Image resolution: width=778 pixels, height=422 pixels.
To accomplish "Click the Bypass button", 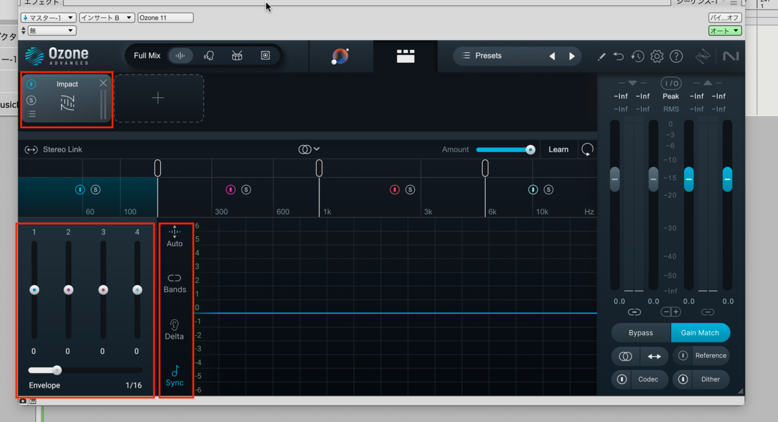I will click(641, 333).
